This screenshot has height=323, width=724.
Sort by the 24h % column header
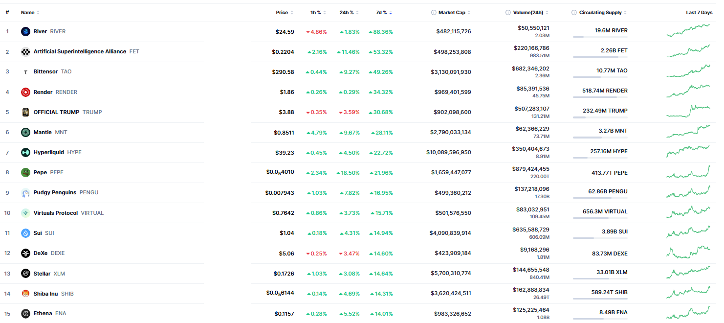[347, 13]
